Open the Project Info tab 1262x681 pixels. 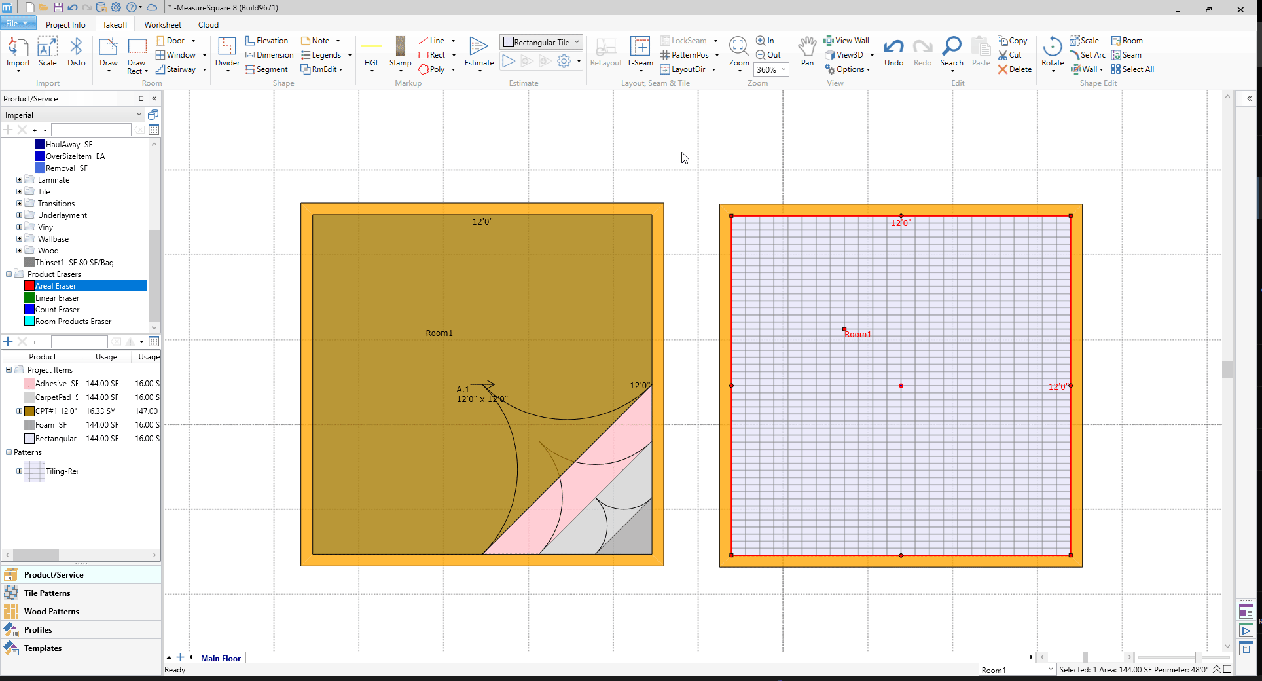click(65, 25)
